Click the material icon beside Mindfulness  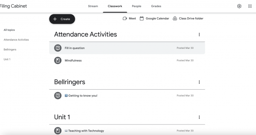pyautogui.click(x=58, y=60)
